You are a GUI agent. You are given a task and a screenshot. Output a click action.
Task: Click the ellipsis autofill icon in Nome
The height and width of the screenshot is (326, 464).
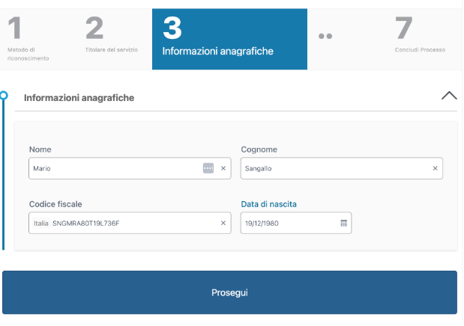click(208, 168)
